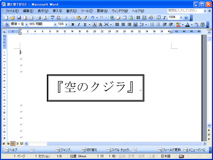
Task: Undo the last action
Action: 93,17
